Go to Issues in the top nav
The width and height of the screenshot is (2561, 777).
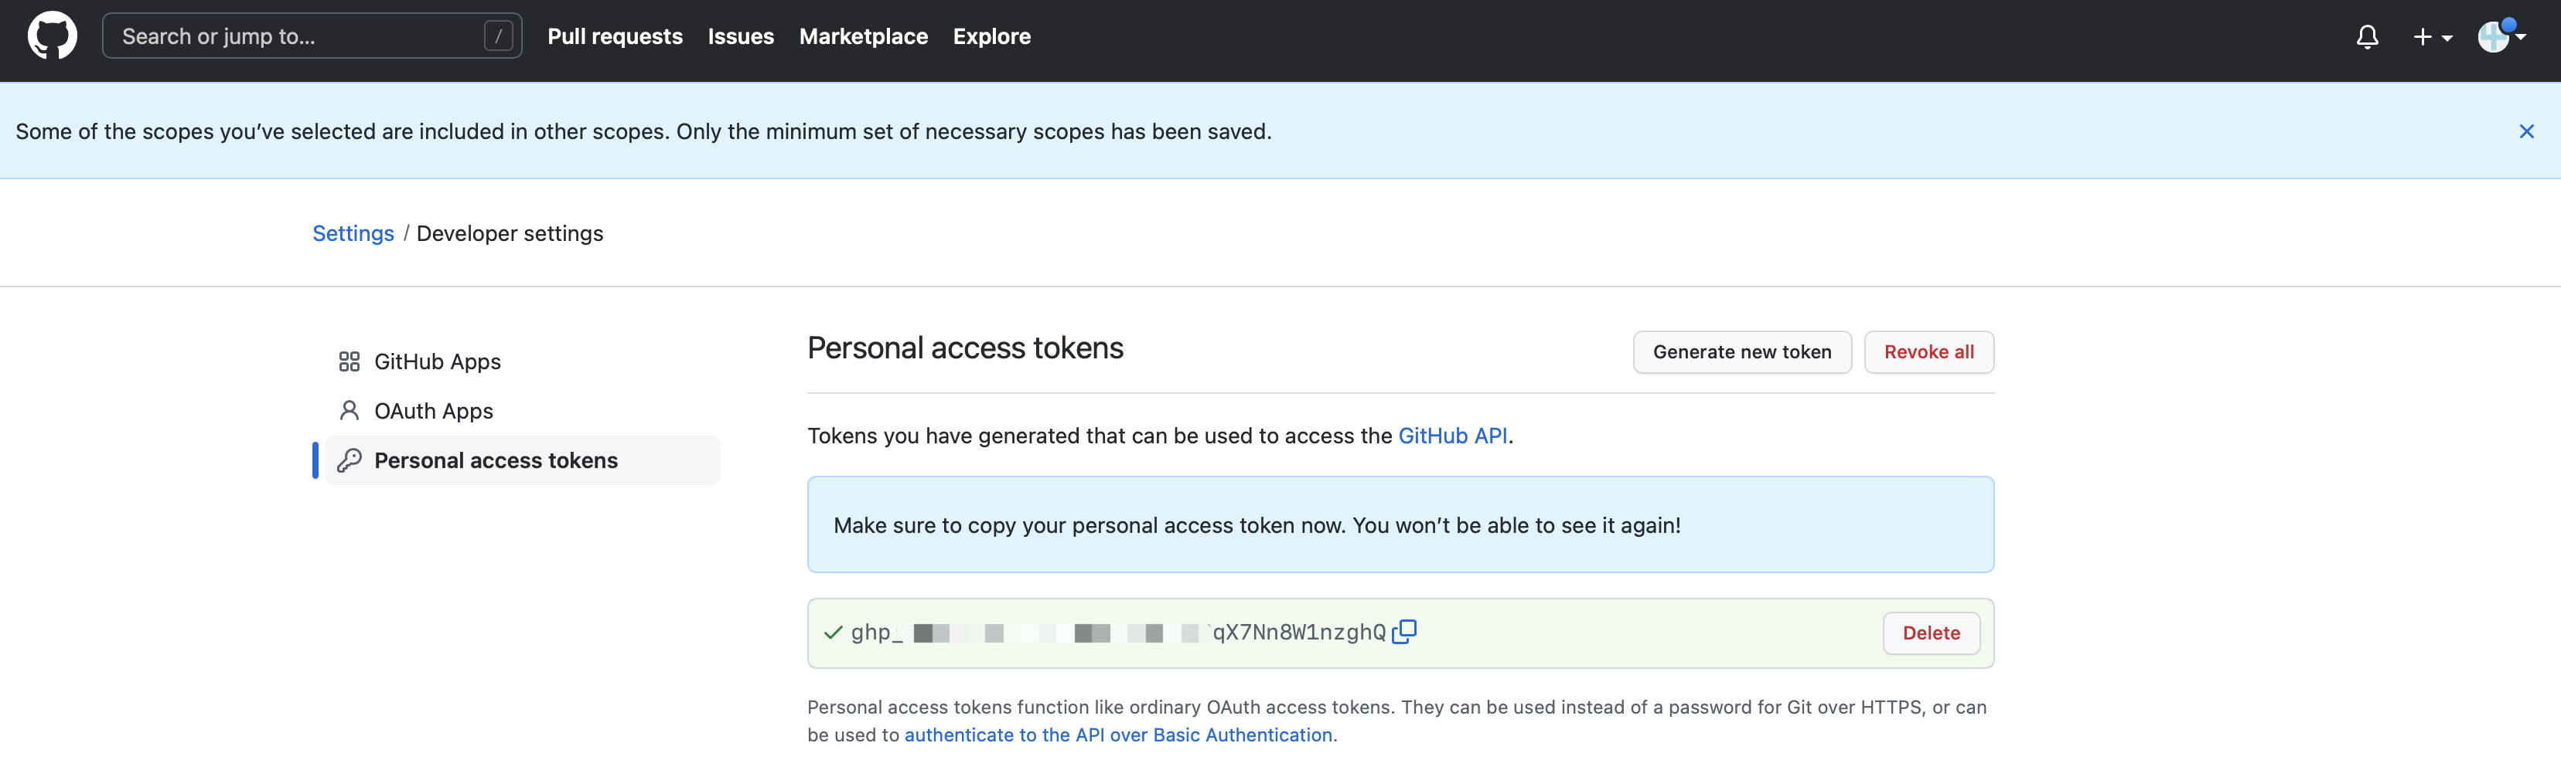click(741, 37)
